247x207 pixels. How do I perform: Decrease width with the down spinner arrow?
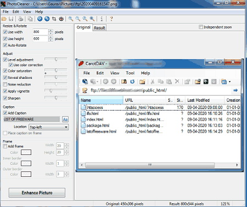(51, 33)
